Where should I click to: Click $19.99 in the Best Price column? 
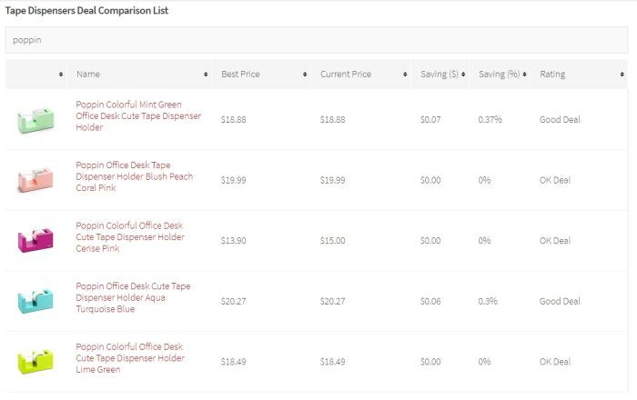[233, 180]
